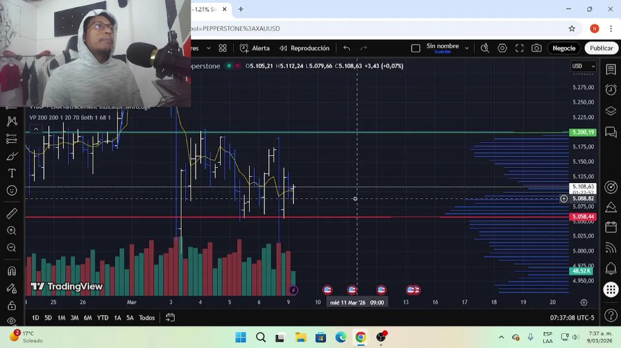Viewport: 621px width, 348px height.
Task: Open the forecasting and measurement tools
Action: pos(12,139)
